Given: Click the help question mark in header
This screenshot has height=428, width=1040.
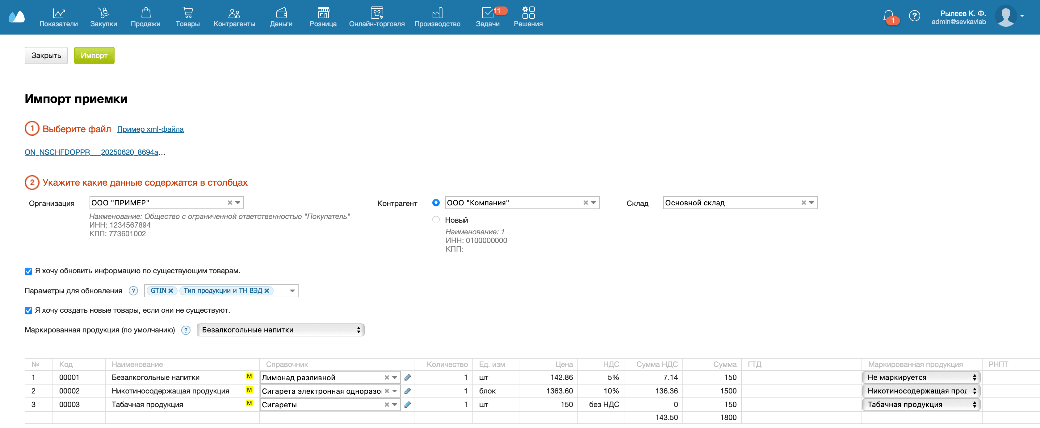Looking at the screenshot, I should coord(914,16).
